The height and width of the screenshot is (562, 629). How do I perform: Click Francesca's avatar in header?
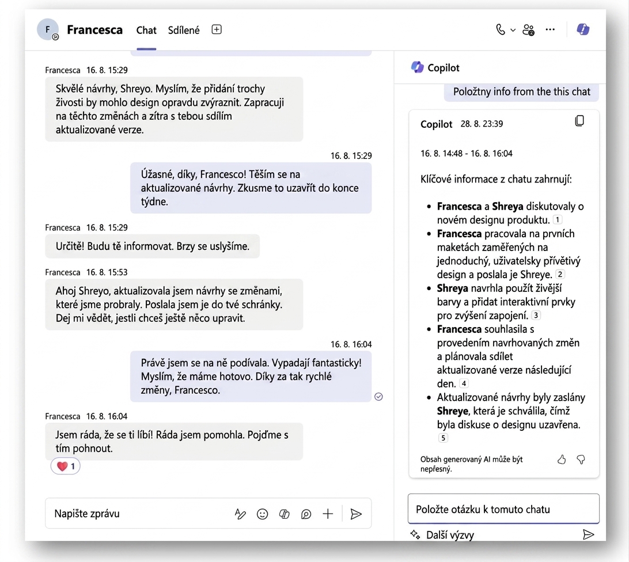[x=48, y=29]
